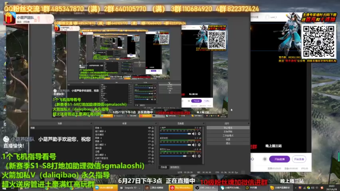Open gear settings of 桌面音频 channel
340x191 pixels.
point(199,145)
